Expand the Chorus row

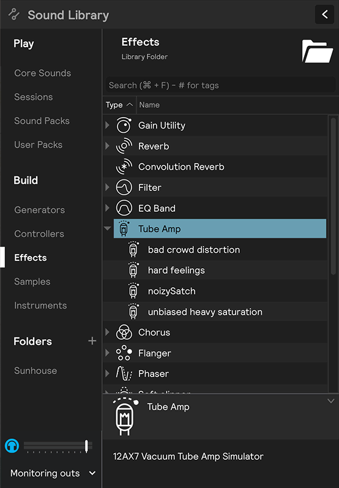(107, 332)
